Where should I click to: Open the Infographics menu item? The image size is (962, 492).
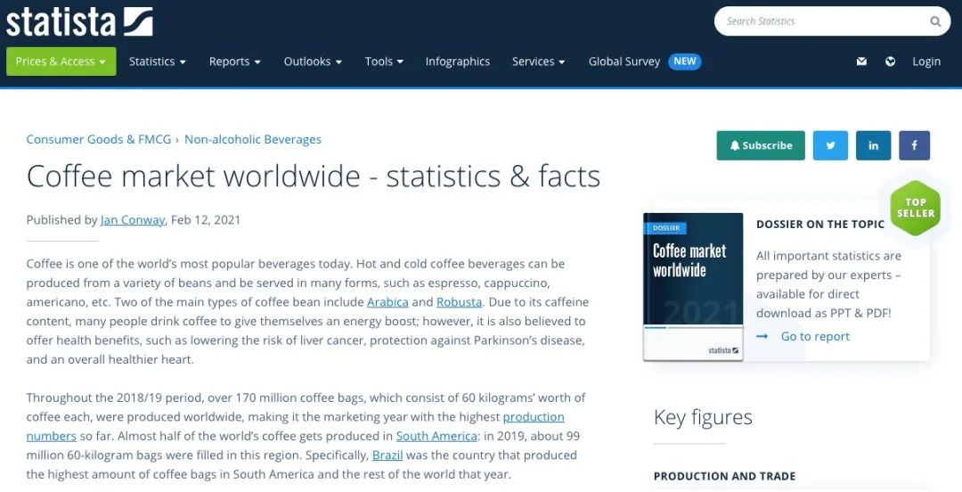point(458,61)
